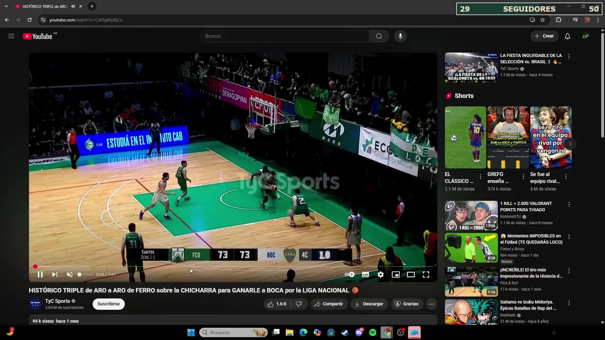Start voice search with microphone
This screenshot has height=340, width=605.
coord(400,36)
